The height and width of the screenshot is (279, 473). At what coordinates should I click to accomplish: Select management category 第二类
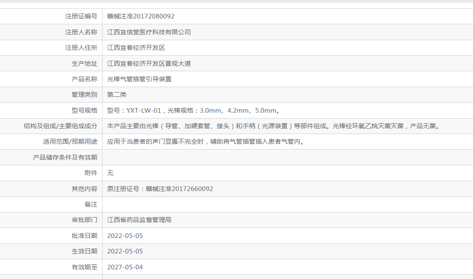point(117,95)
